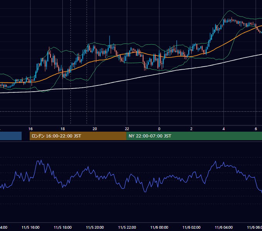Select the orange moving average line
This screenshot has height=231, width=262.
click(224, 44)
